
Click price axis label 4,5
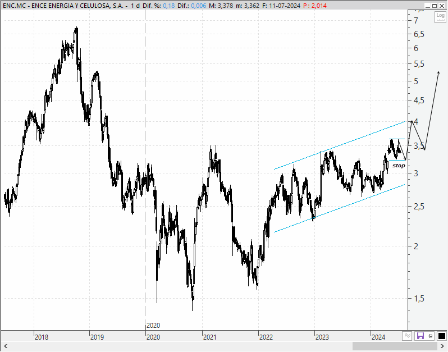pyautogui.click(x=419, y=100)
